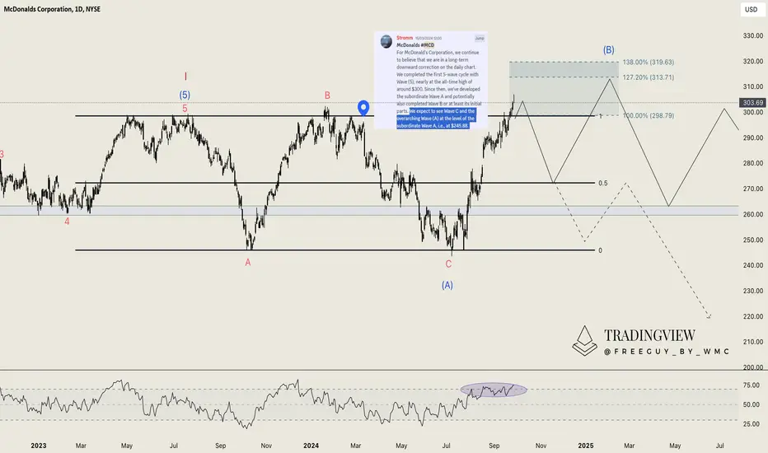The height and width of the screenshot is (453, 768).
Task: Click the Jump button in the post
Action: coord(479,38)
